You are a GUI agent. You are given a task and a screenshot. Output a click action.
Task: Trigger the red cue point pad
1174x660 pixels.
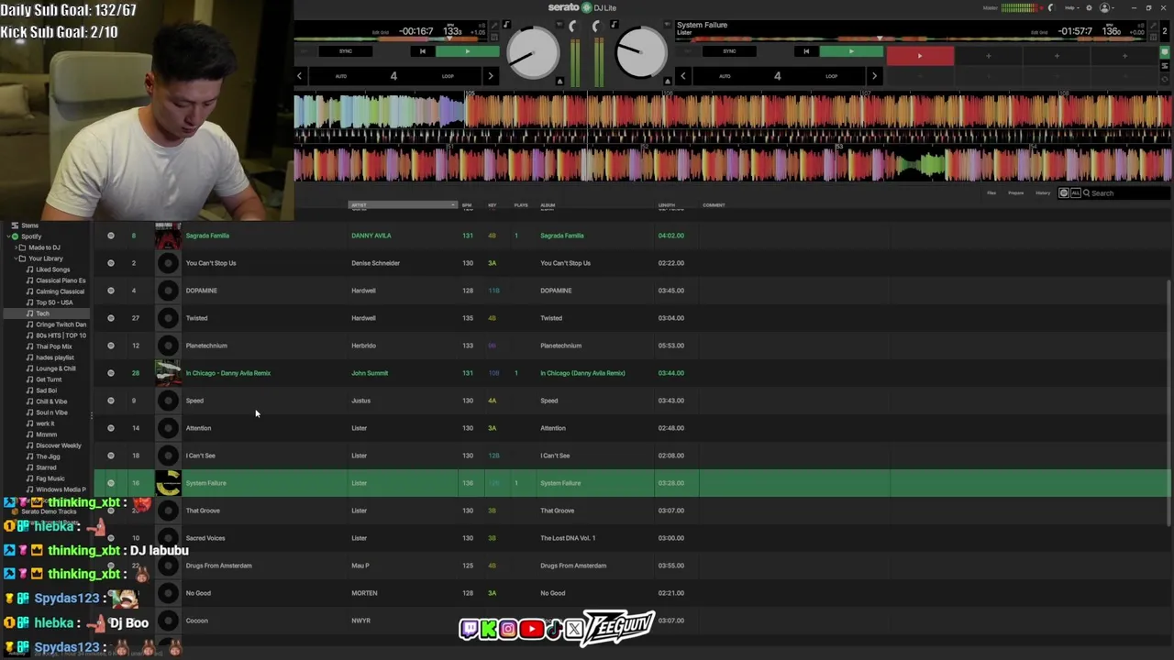coord(920,57)
